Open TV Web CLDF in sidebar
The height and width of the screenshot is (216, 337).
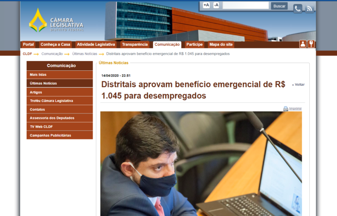tap(60, 127)
